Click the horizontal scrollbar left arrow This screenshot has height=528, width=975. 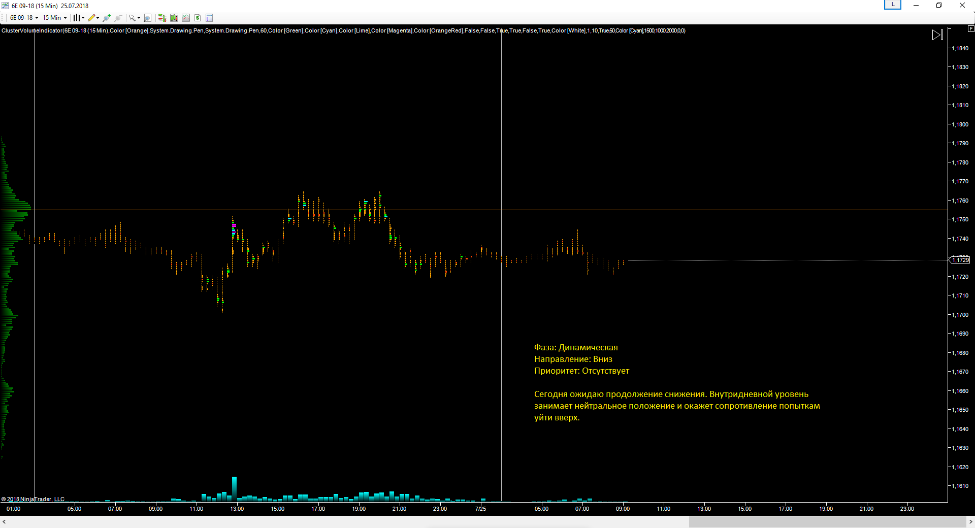4,522
